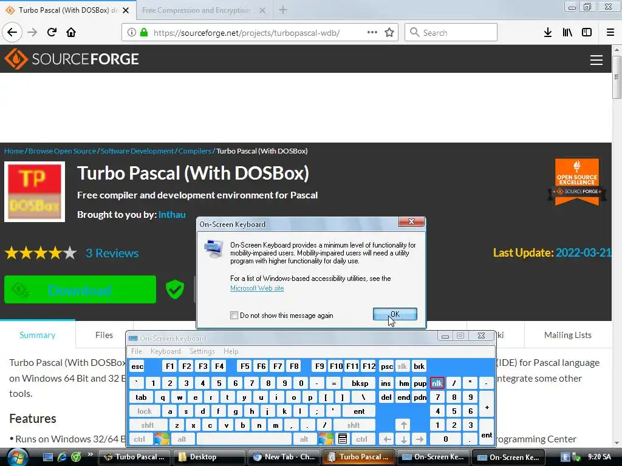The height and width of the screenshot is (466, 622).
Task: Open the Downloads arrow in browser toolbar
Action: [548, 32]
